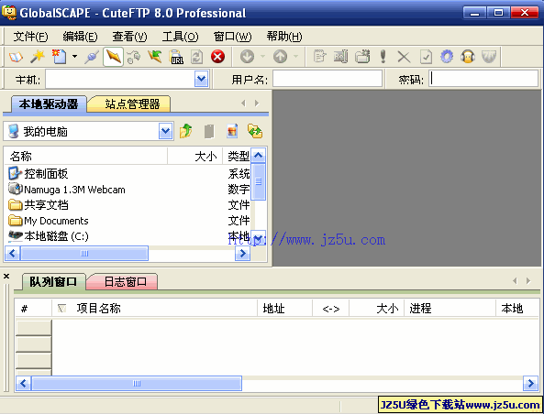Click the Download down-arrow icon

click(248, 57)
